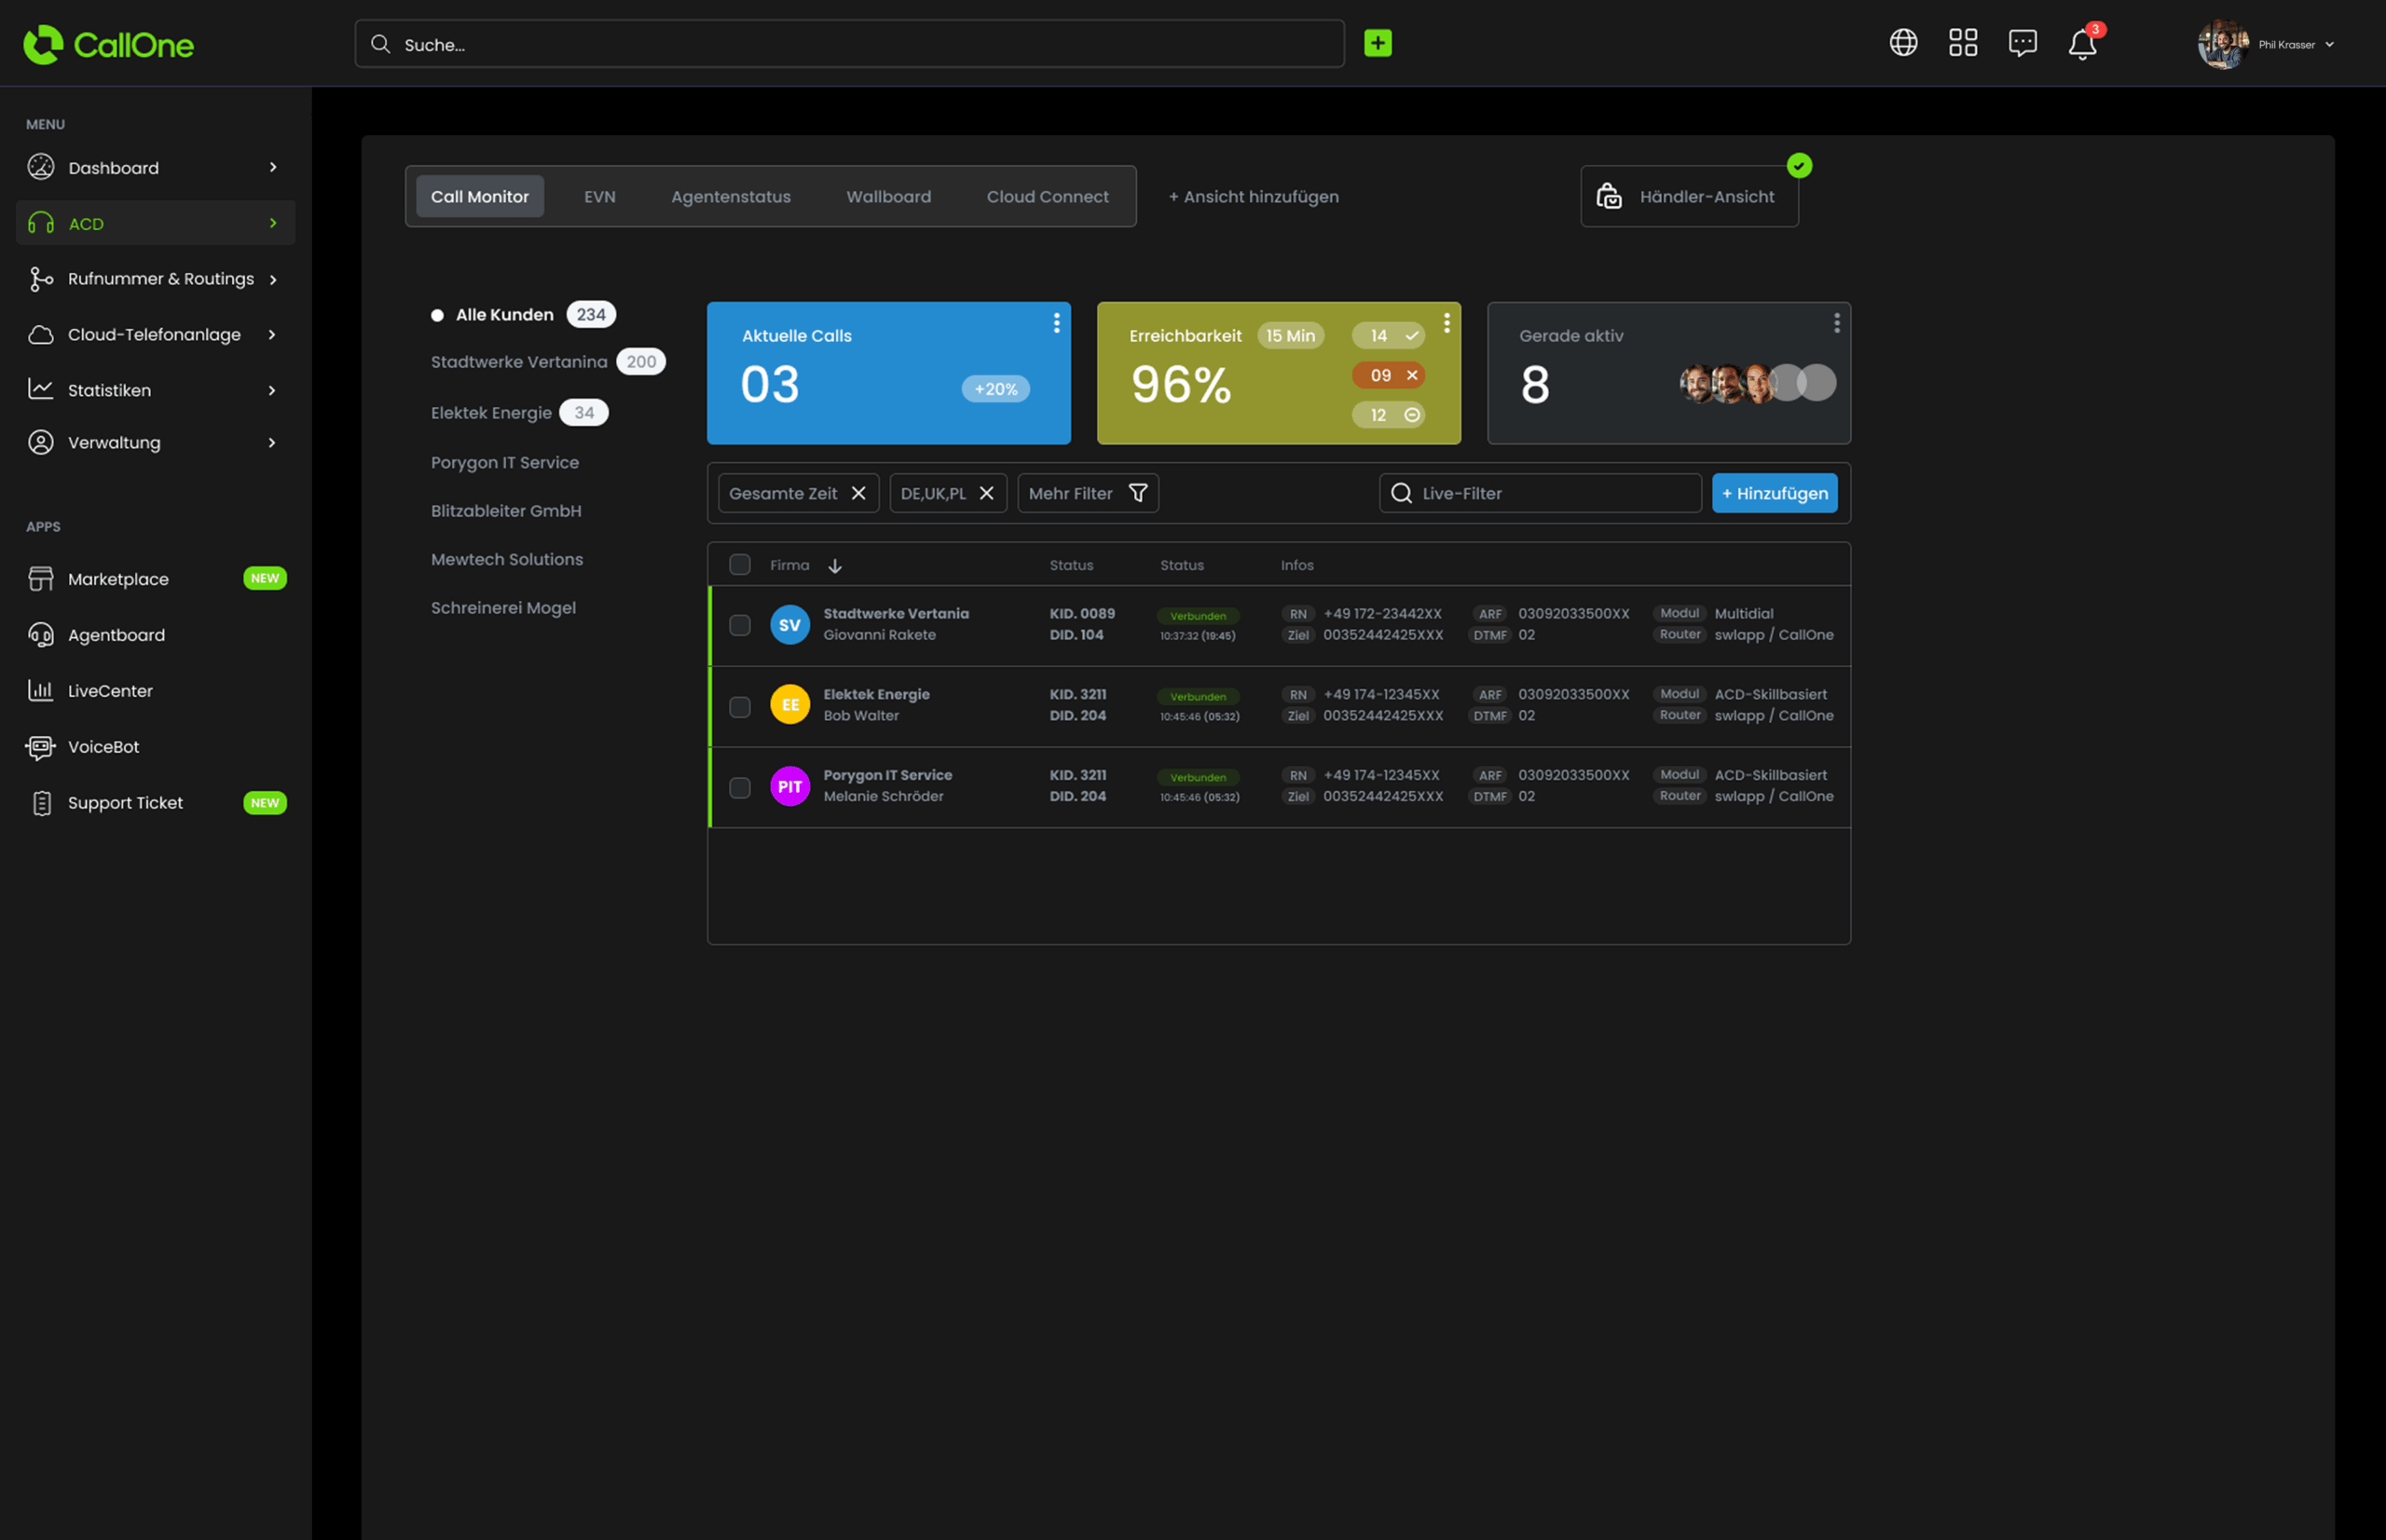Open Aktuelle Calls card options menu

(x=1056, y=323)
